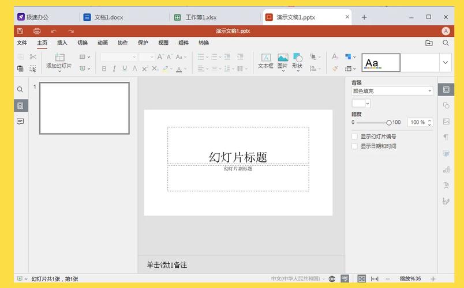
Task: Enable 显示日期和时间 checkbox
Action: pyautogui.click(x=354, y=146)
